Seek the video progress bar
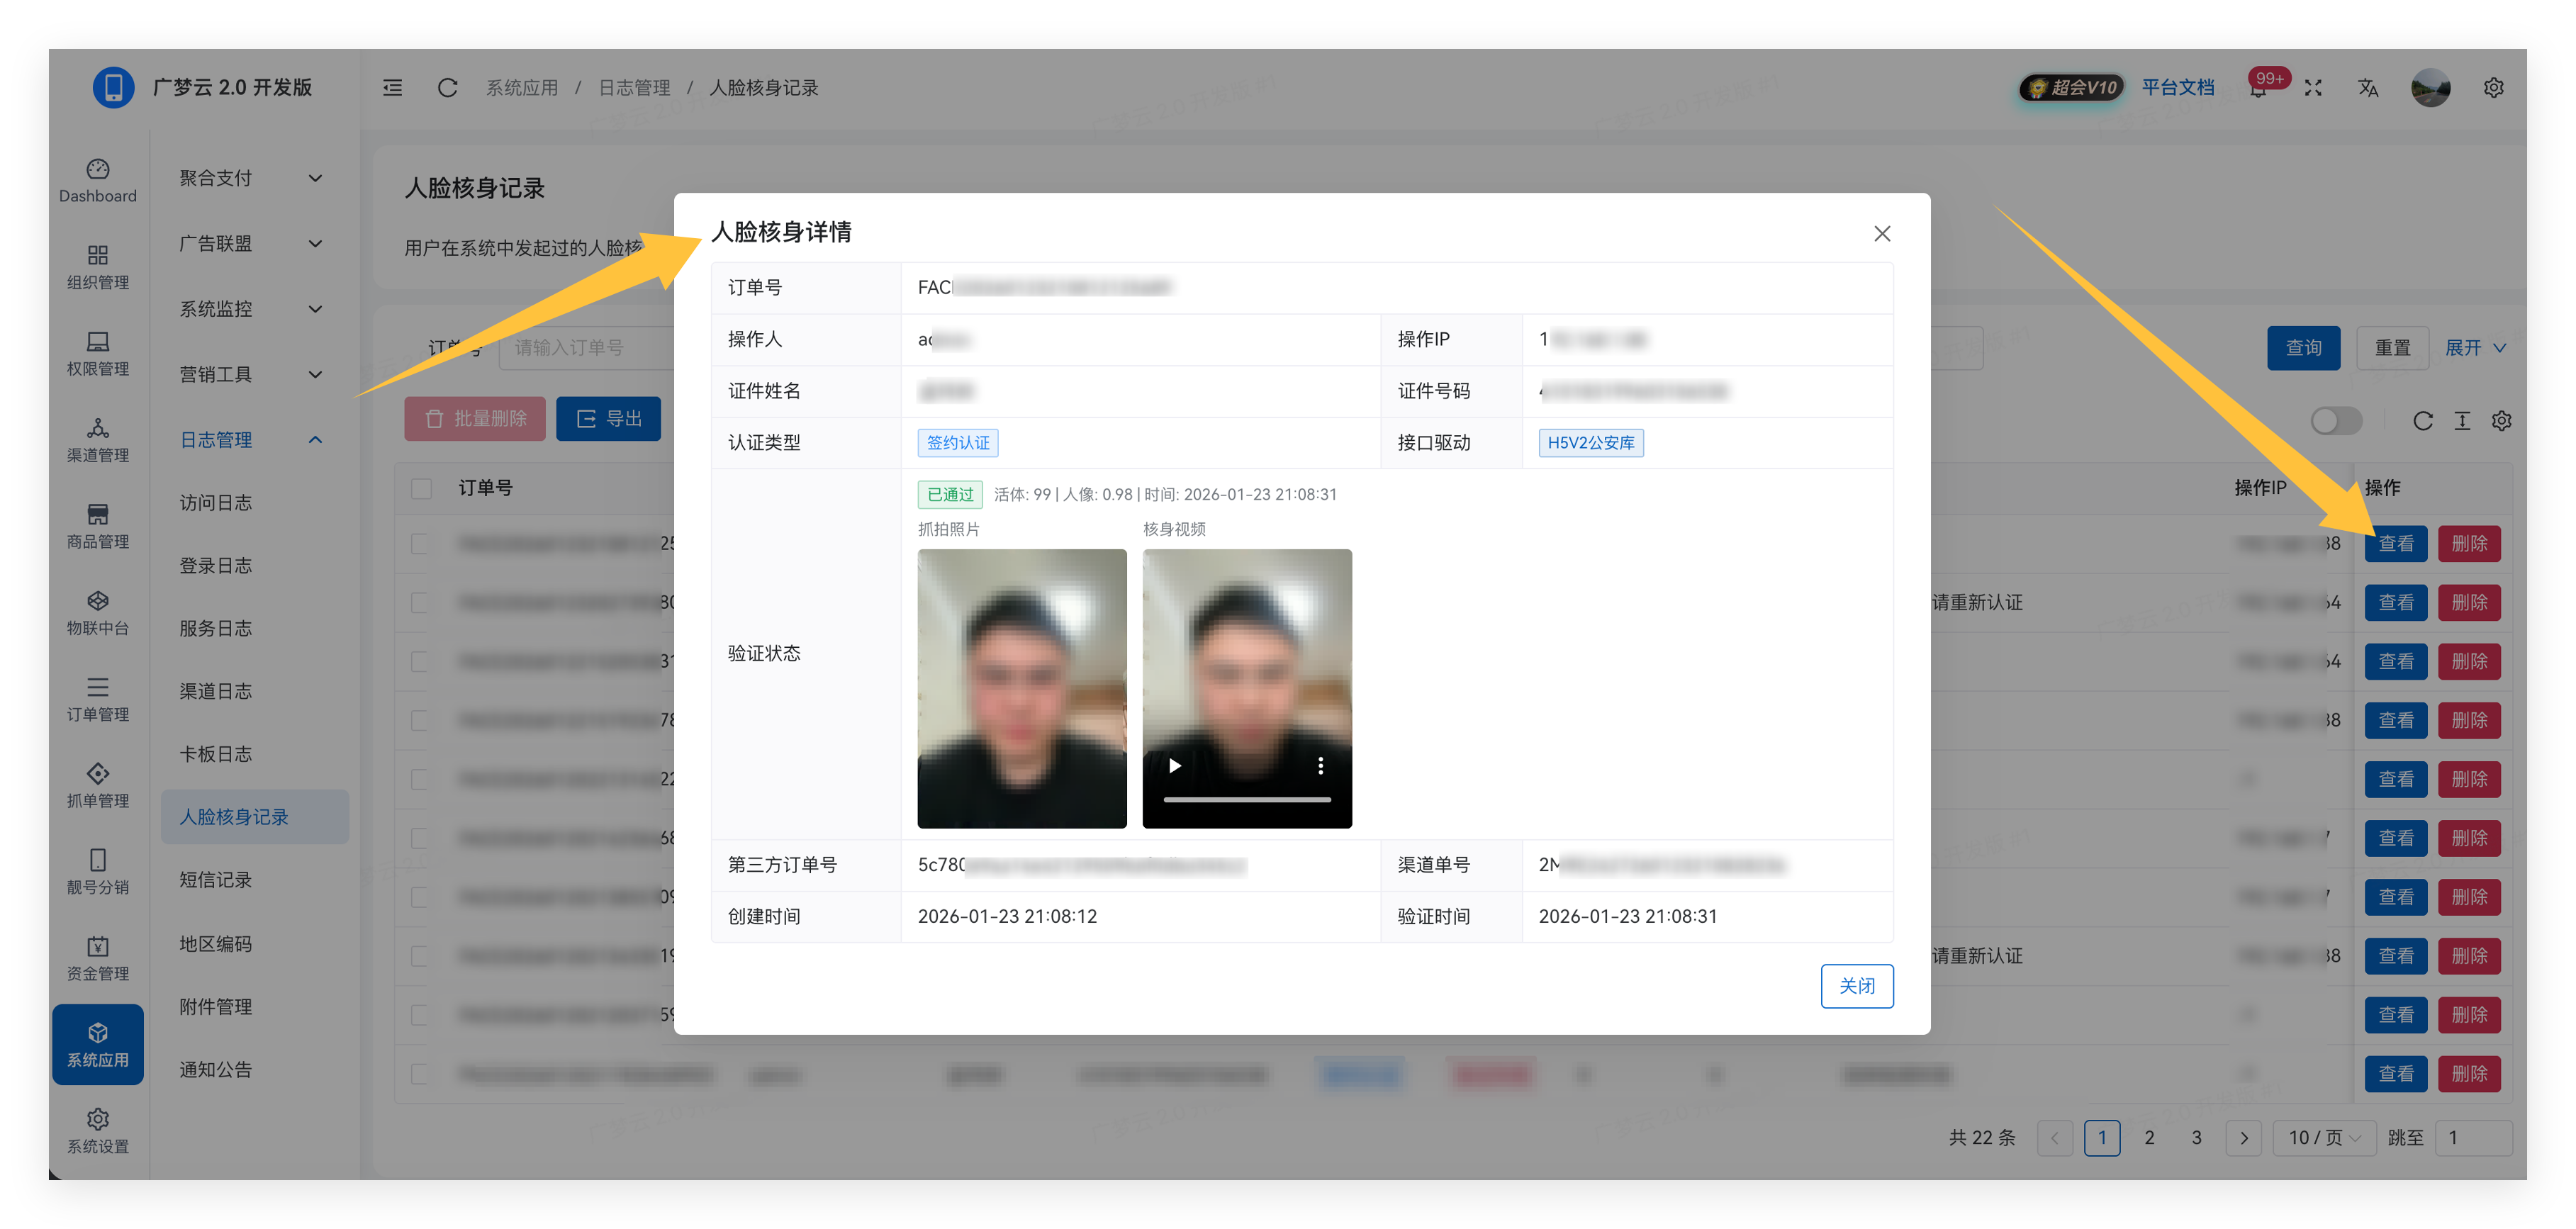Image resolution: width=2576 pixels, height=1229 pixels. (1246, 800)
